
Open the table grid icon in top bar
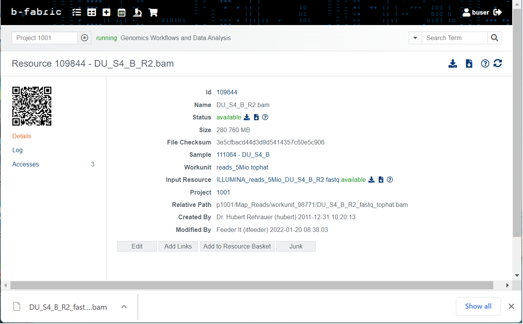[x=91, y=12]
